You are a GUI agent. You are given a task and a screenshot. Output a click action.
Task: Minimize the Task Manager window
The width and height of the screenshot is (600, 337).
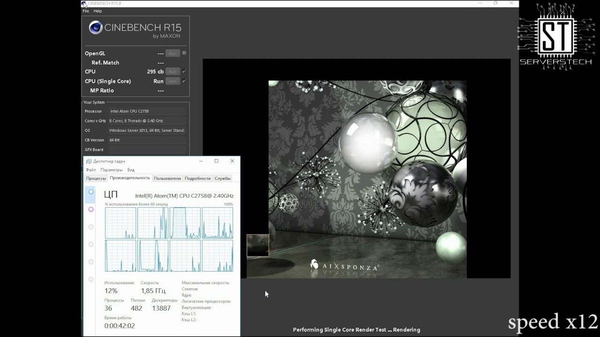[201, 161]
